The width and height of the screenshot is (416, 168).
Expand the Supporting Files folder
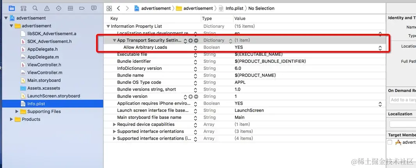[17, 111]
